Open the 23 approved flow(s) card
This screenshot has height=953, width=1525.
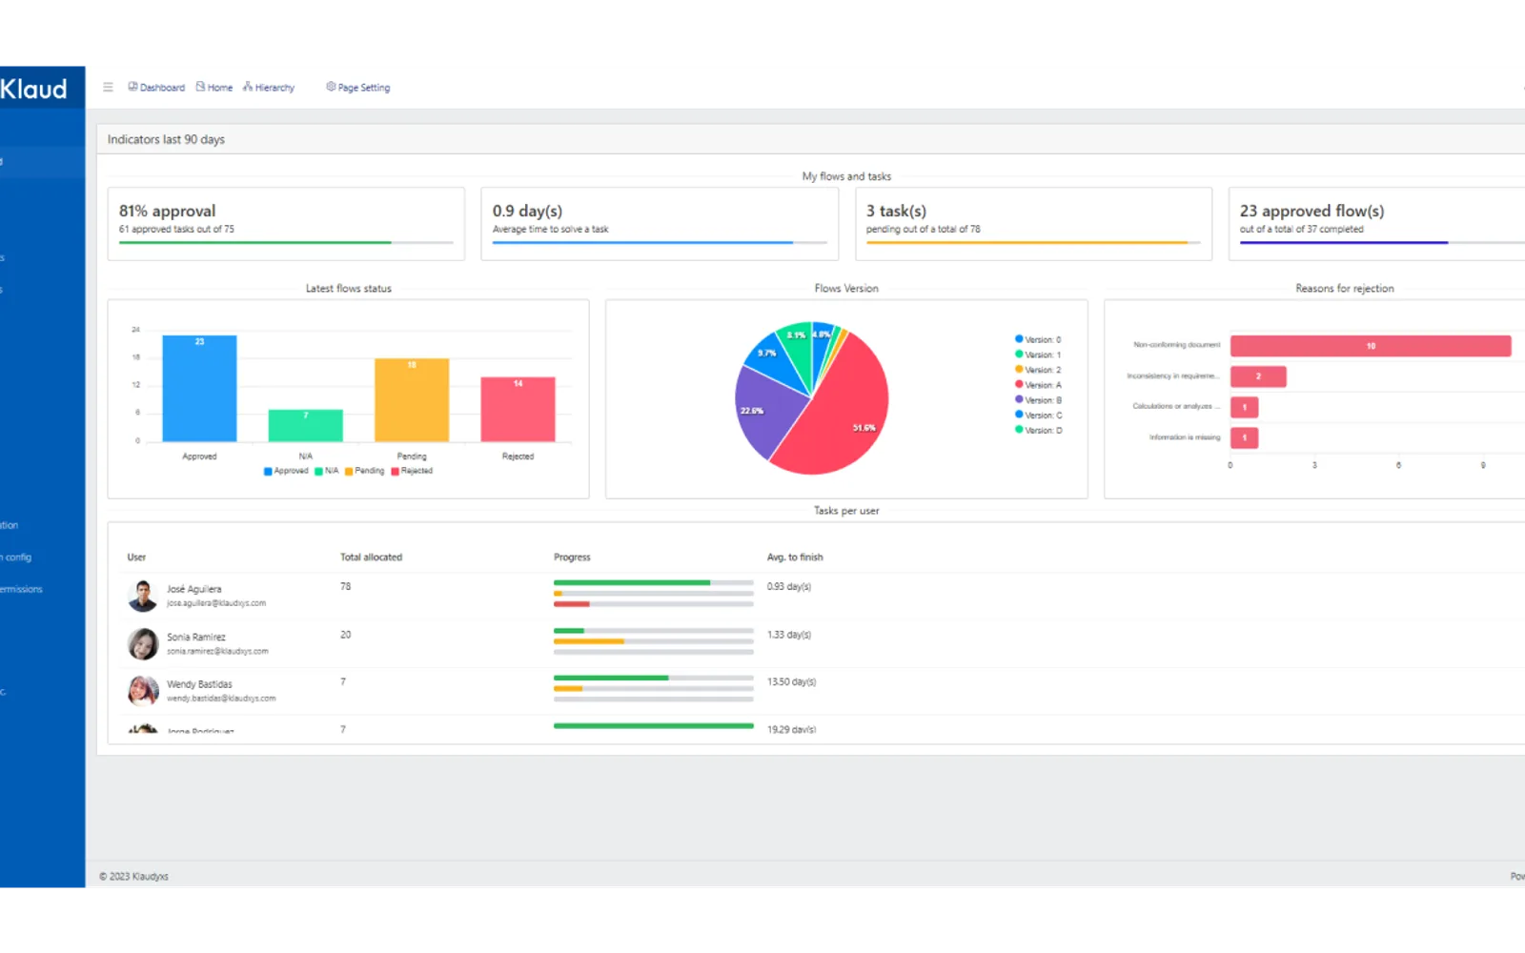pyautogui.click(x=1377, y=224)
